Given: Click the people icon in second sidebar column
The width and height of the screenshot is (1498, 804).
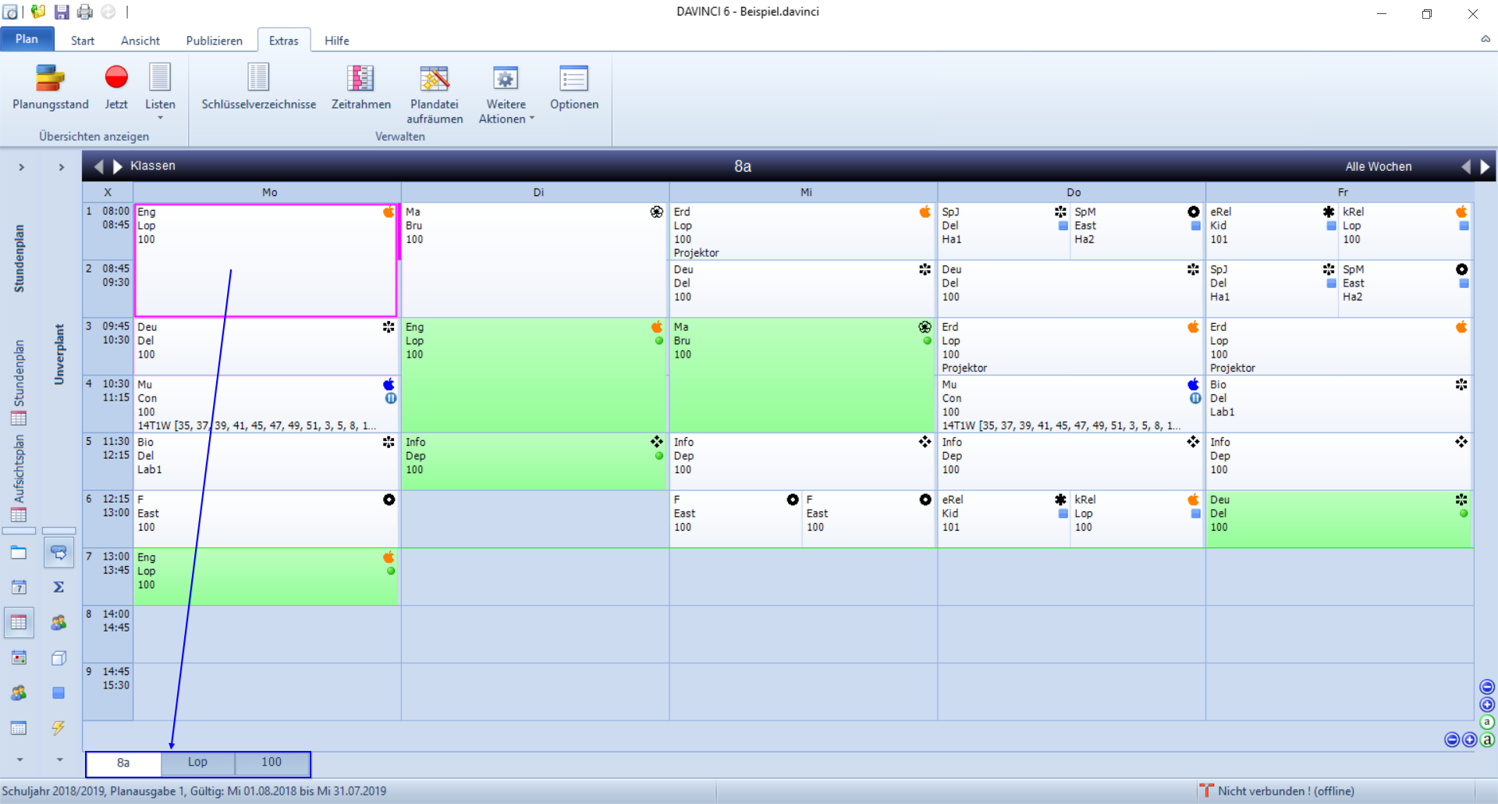Looking at the screenshot, I should click(59, 622).
